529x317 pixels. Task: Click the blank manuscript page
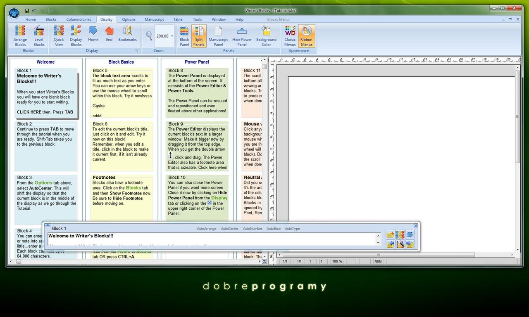pyautogui.click(x=401, y=165)
